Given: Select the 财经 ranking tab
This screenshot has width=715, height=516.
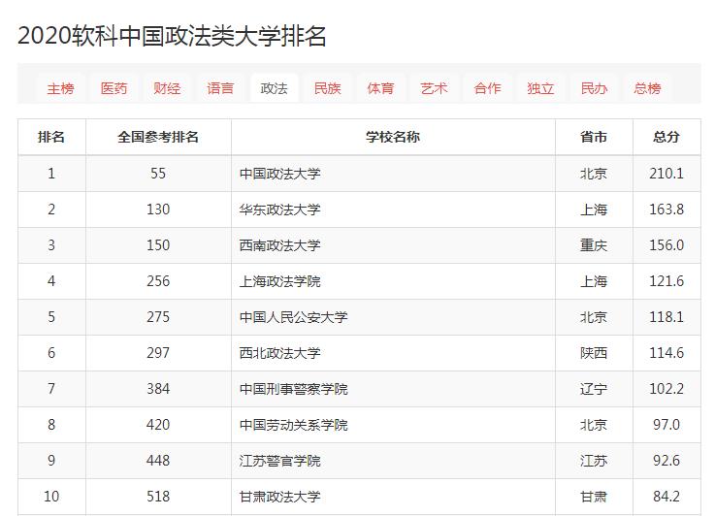Looking at the screenshot, I should (167, 88).
